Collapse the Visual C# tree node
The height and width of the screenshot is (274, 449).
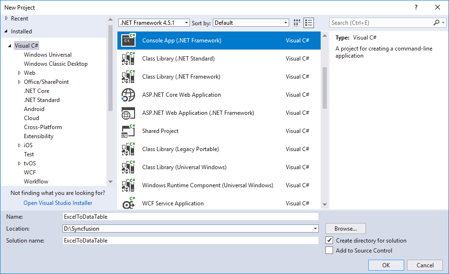click(x=10, y=45)
